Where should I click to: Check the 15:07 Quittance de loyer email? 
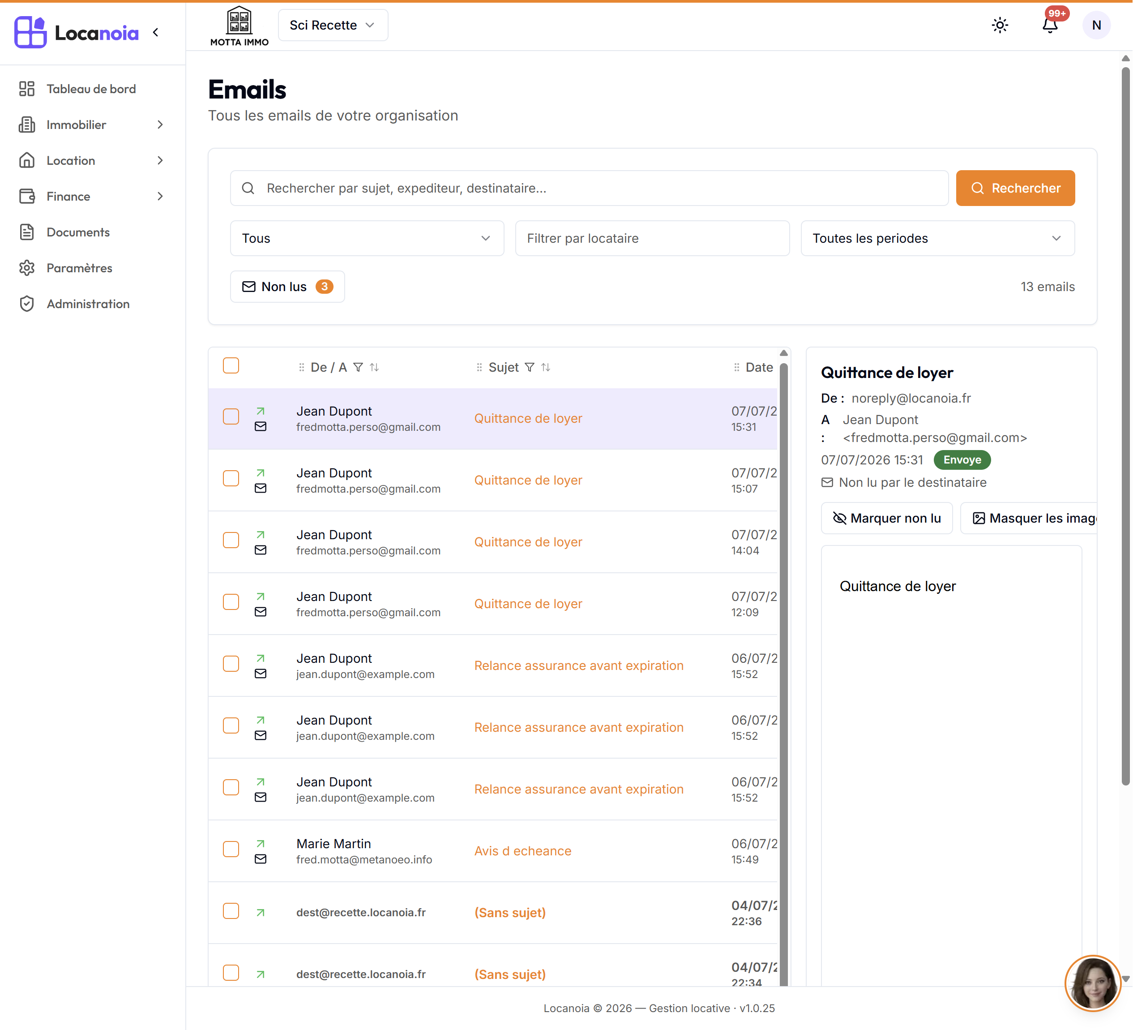(x=231, y=478)
